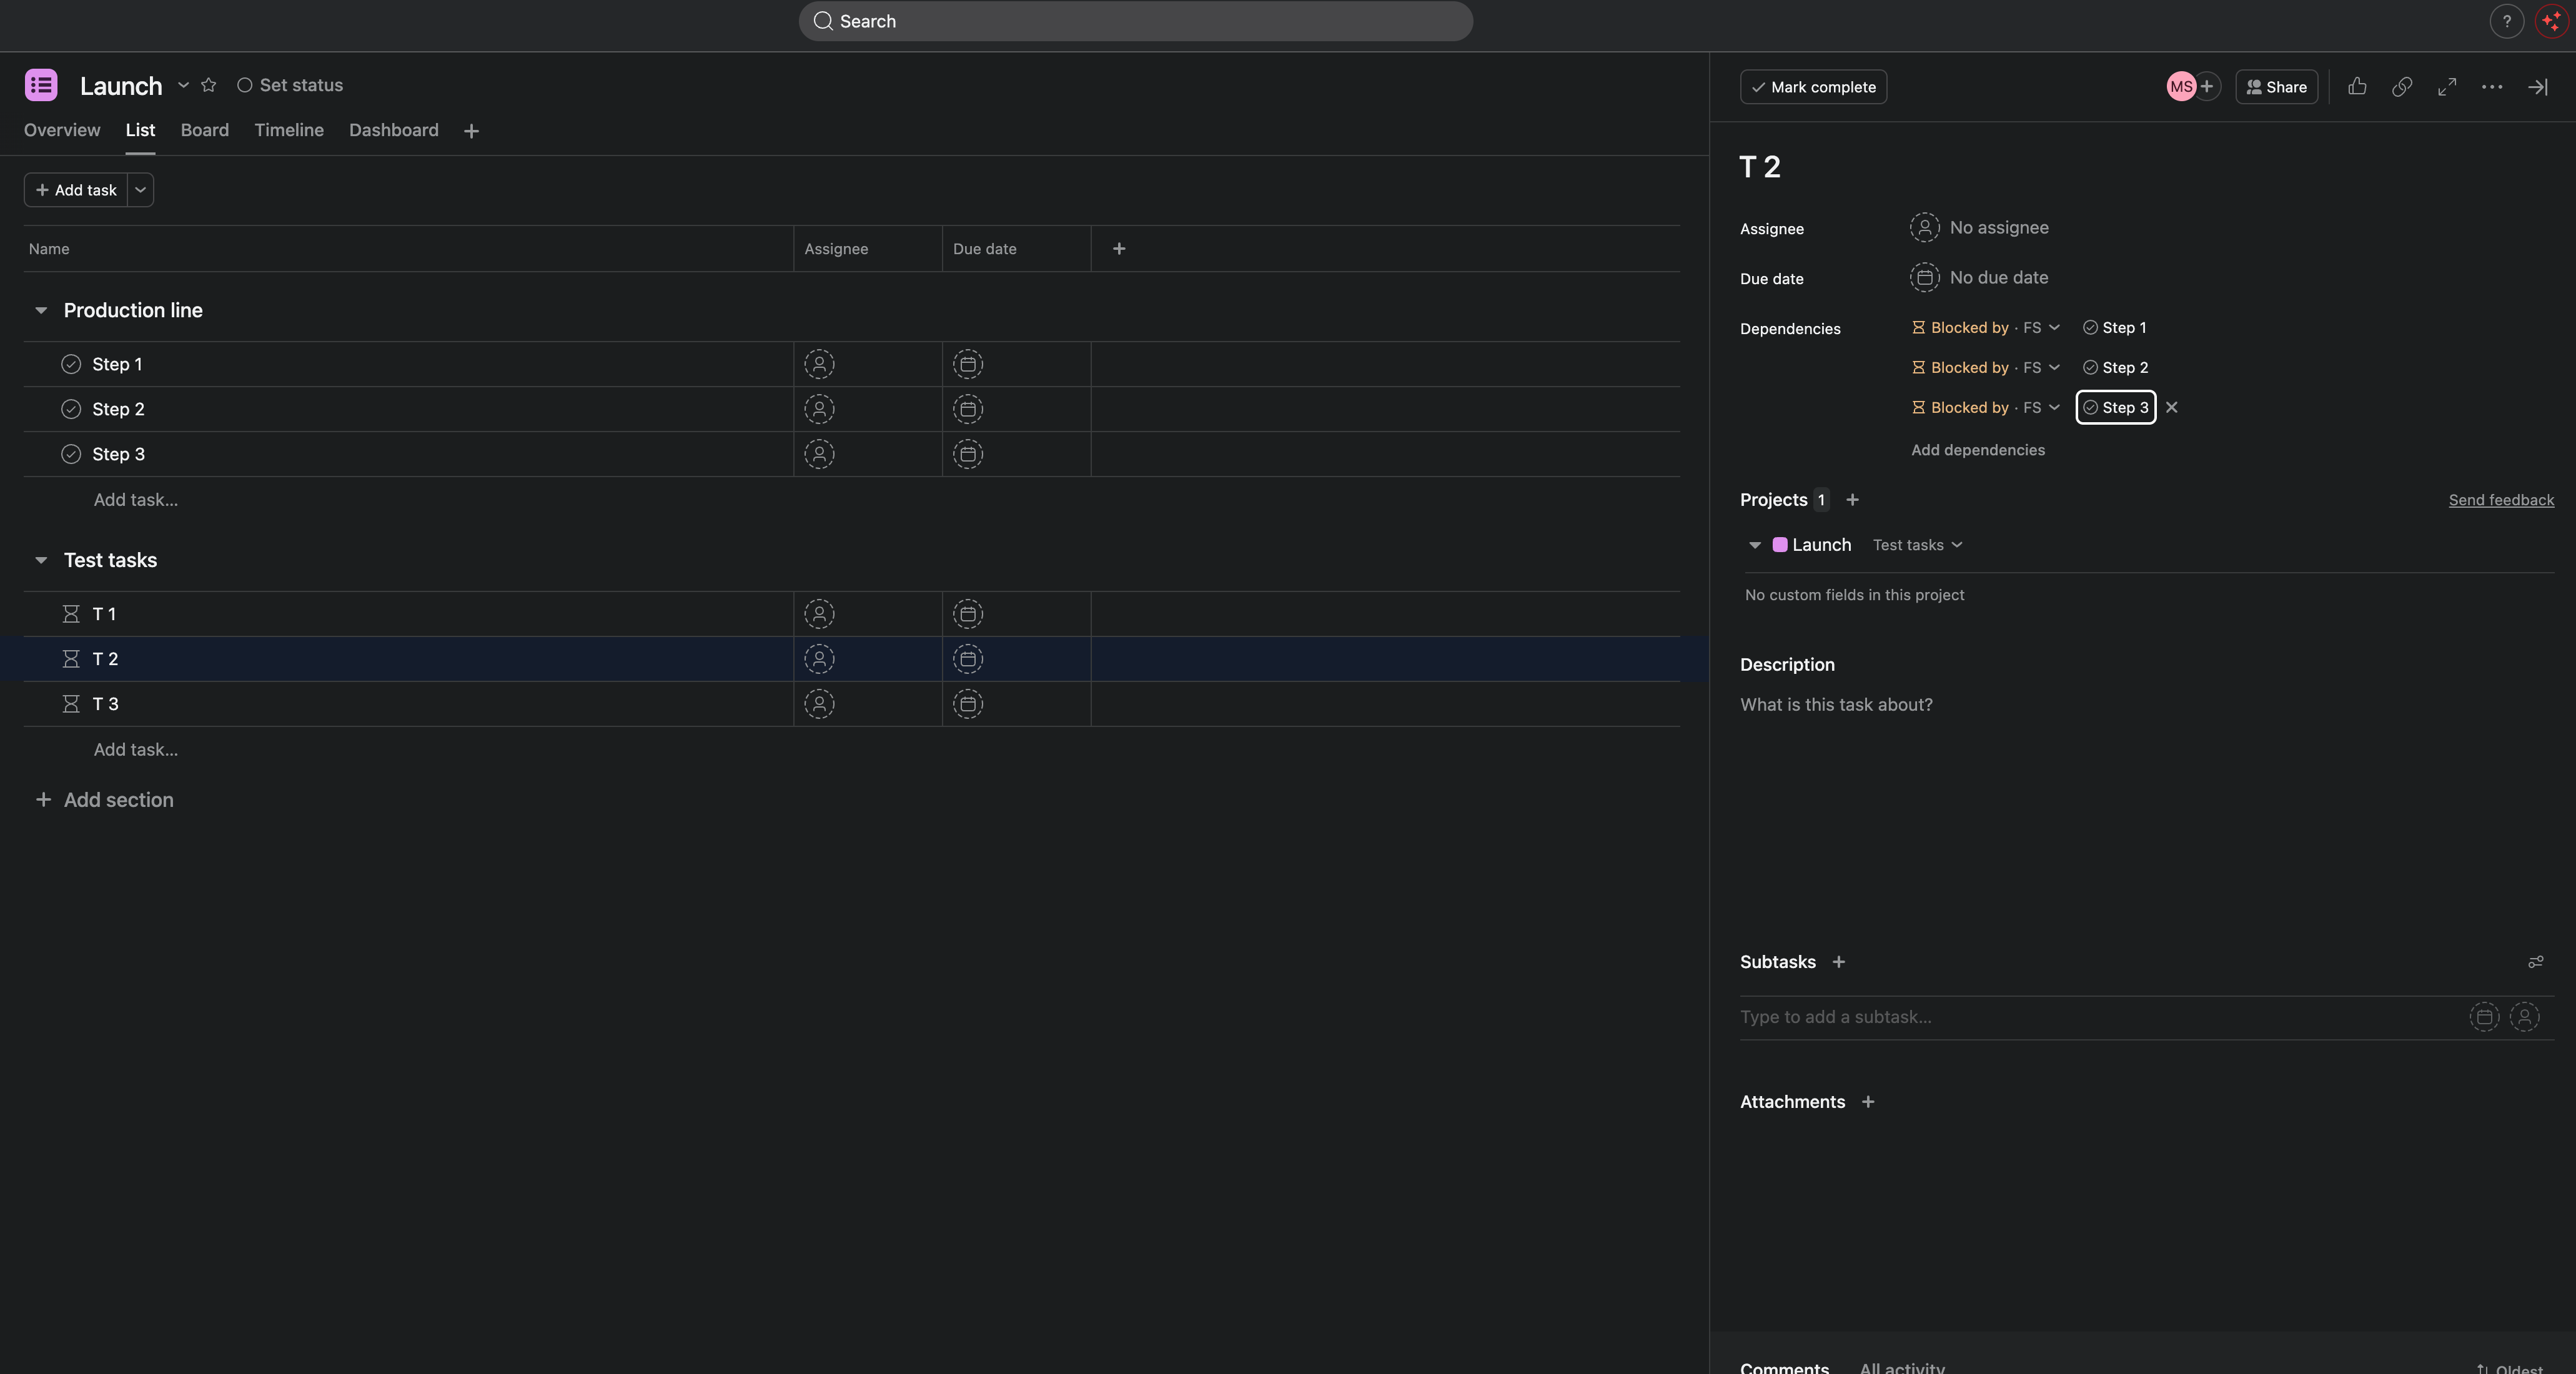Add task to another project plus icon

1852,500
